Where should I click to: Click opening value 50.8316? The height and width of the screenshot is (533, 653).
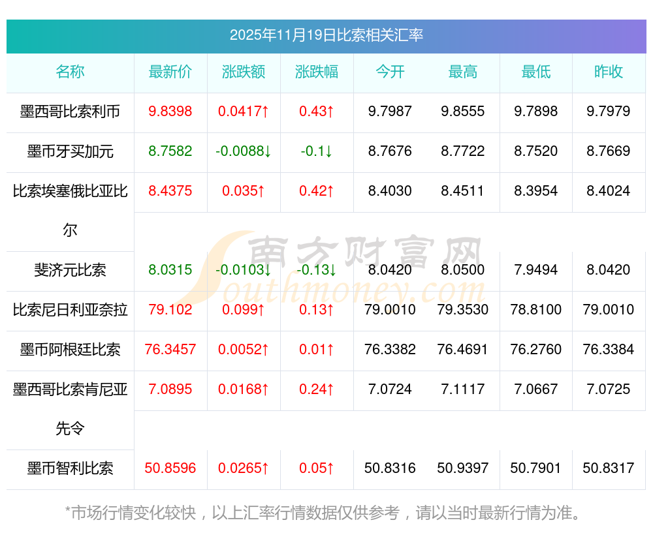pos(390,468)
